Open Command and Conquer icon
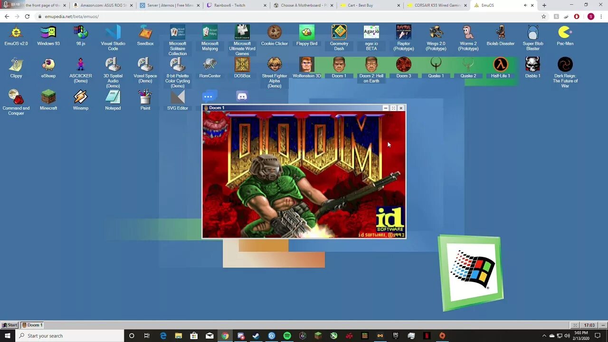 point(16,103)
